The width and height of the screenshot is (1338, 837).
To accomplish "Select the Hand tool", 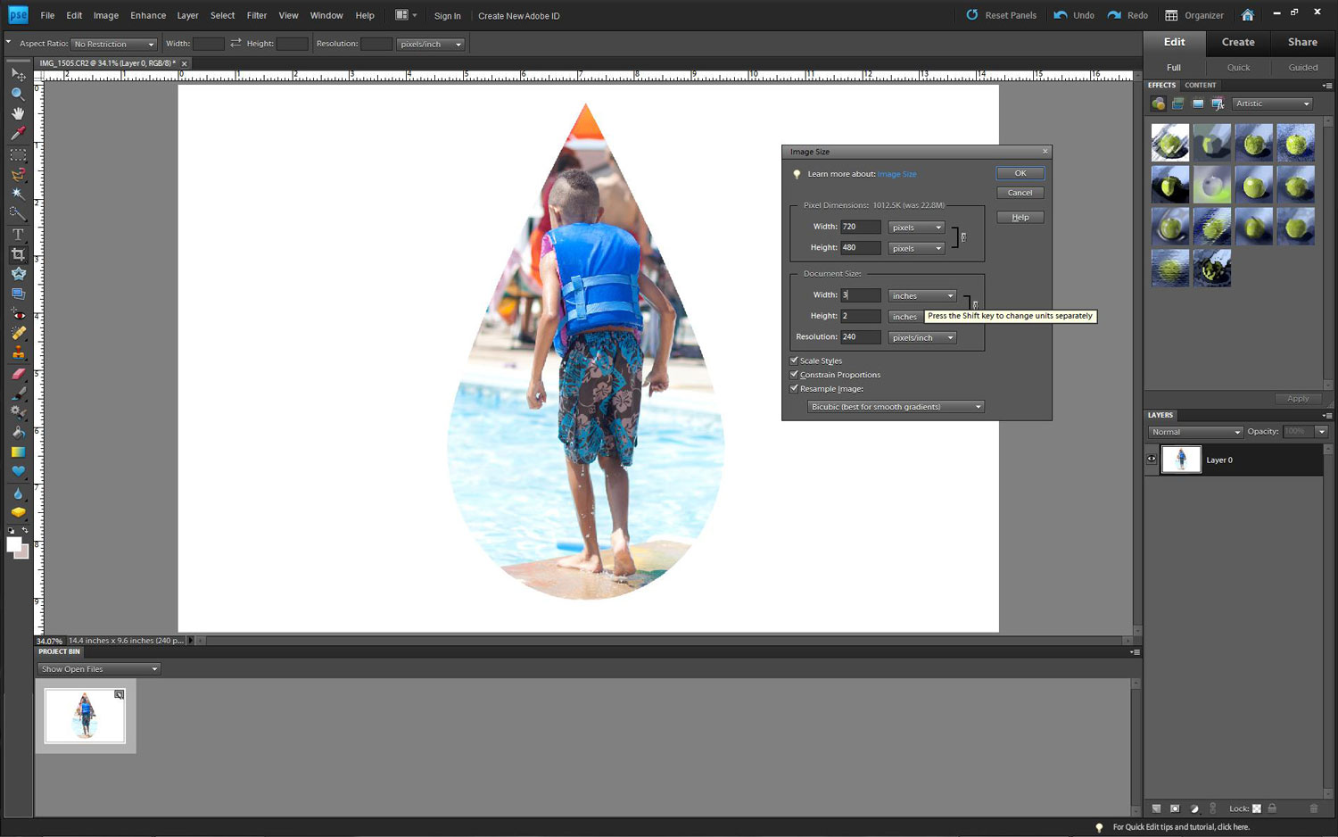I will click(x=17, y=112).
